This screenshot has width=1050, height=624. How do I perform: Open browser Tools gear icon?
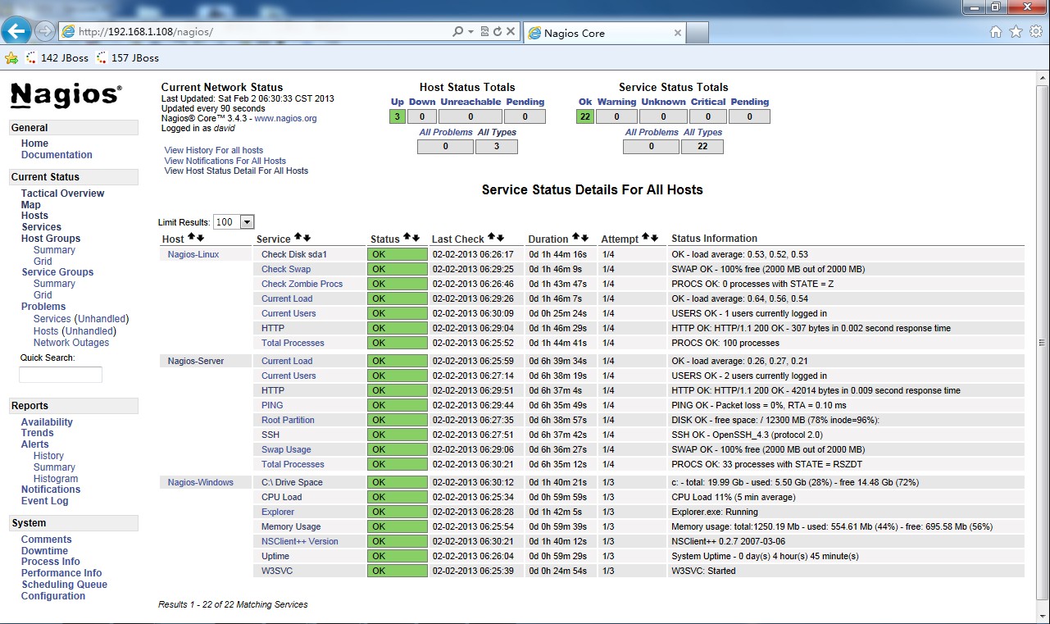pos(1036,32)
